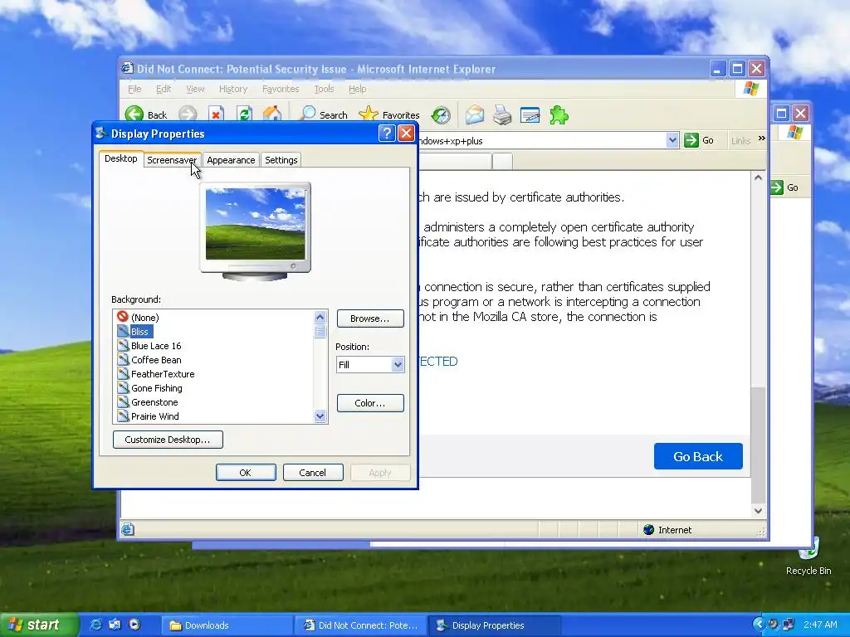Switch to the Appearance tab
This screenshot has width=850, height=637.
pos(231,160)
